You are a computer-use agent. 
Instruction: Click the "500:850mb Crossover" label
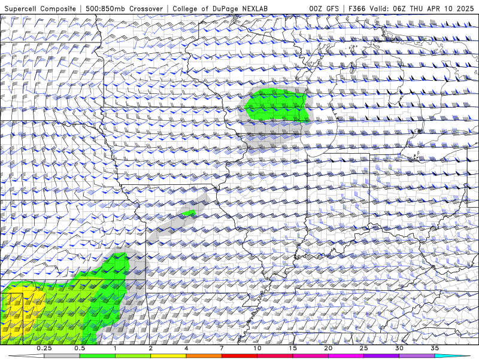(x=124, y=8)
